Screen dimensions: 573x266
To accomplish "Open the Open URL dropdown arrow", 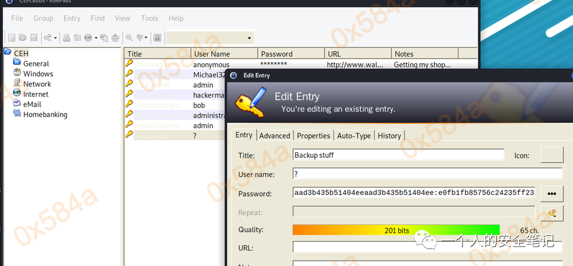I will (96, 38).
